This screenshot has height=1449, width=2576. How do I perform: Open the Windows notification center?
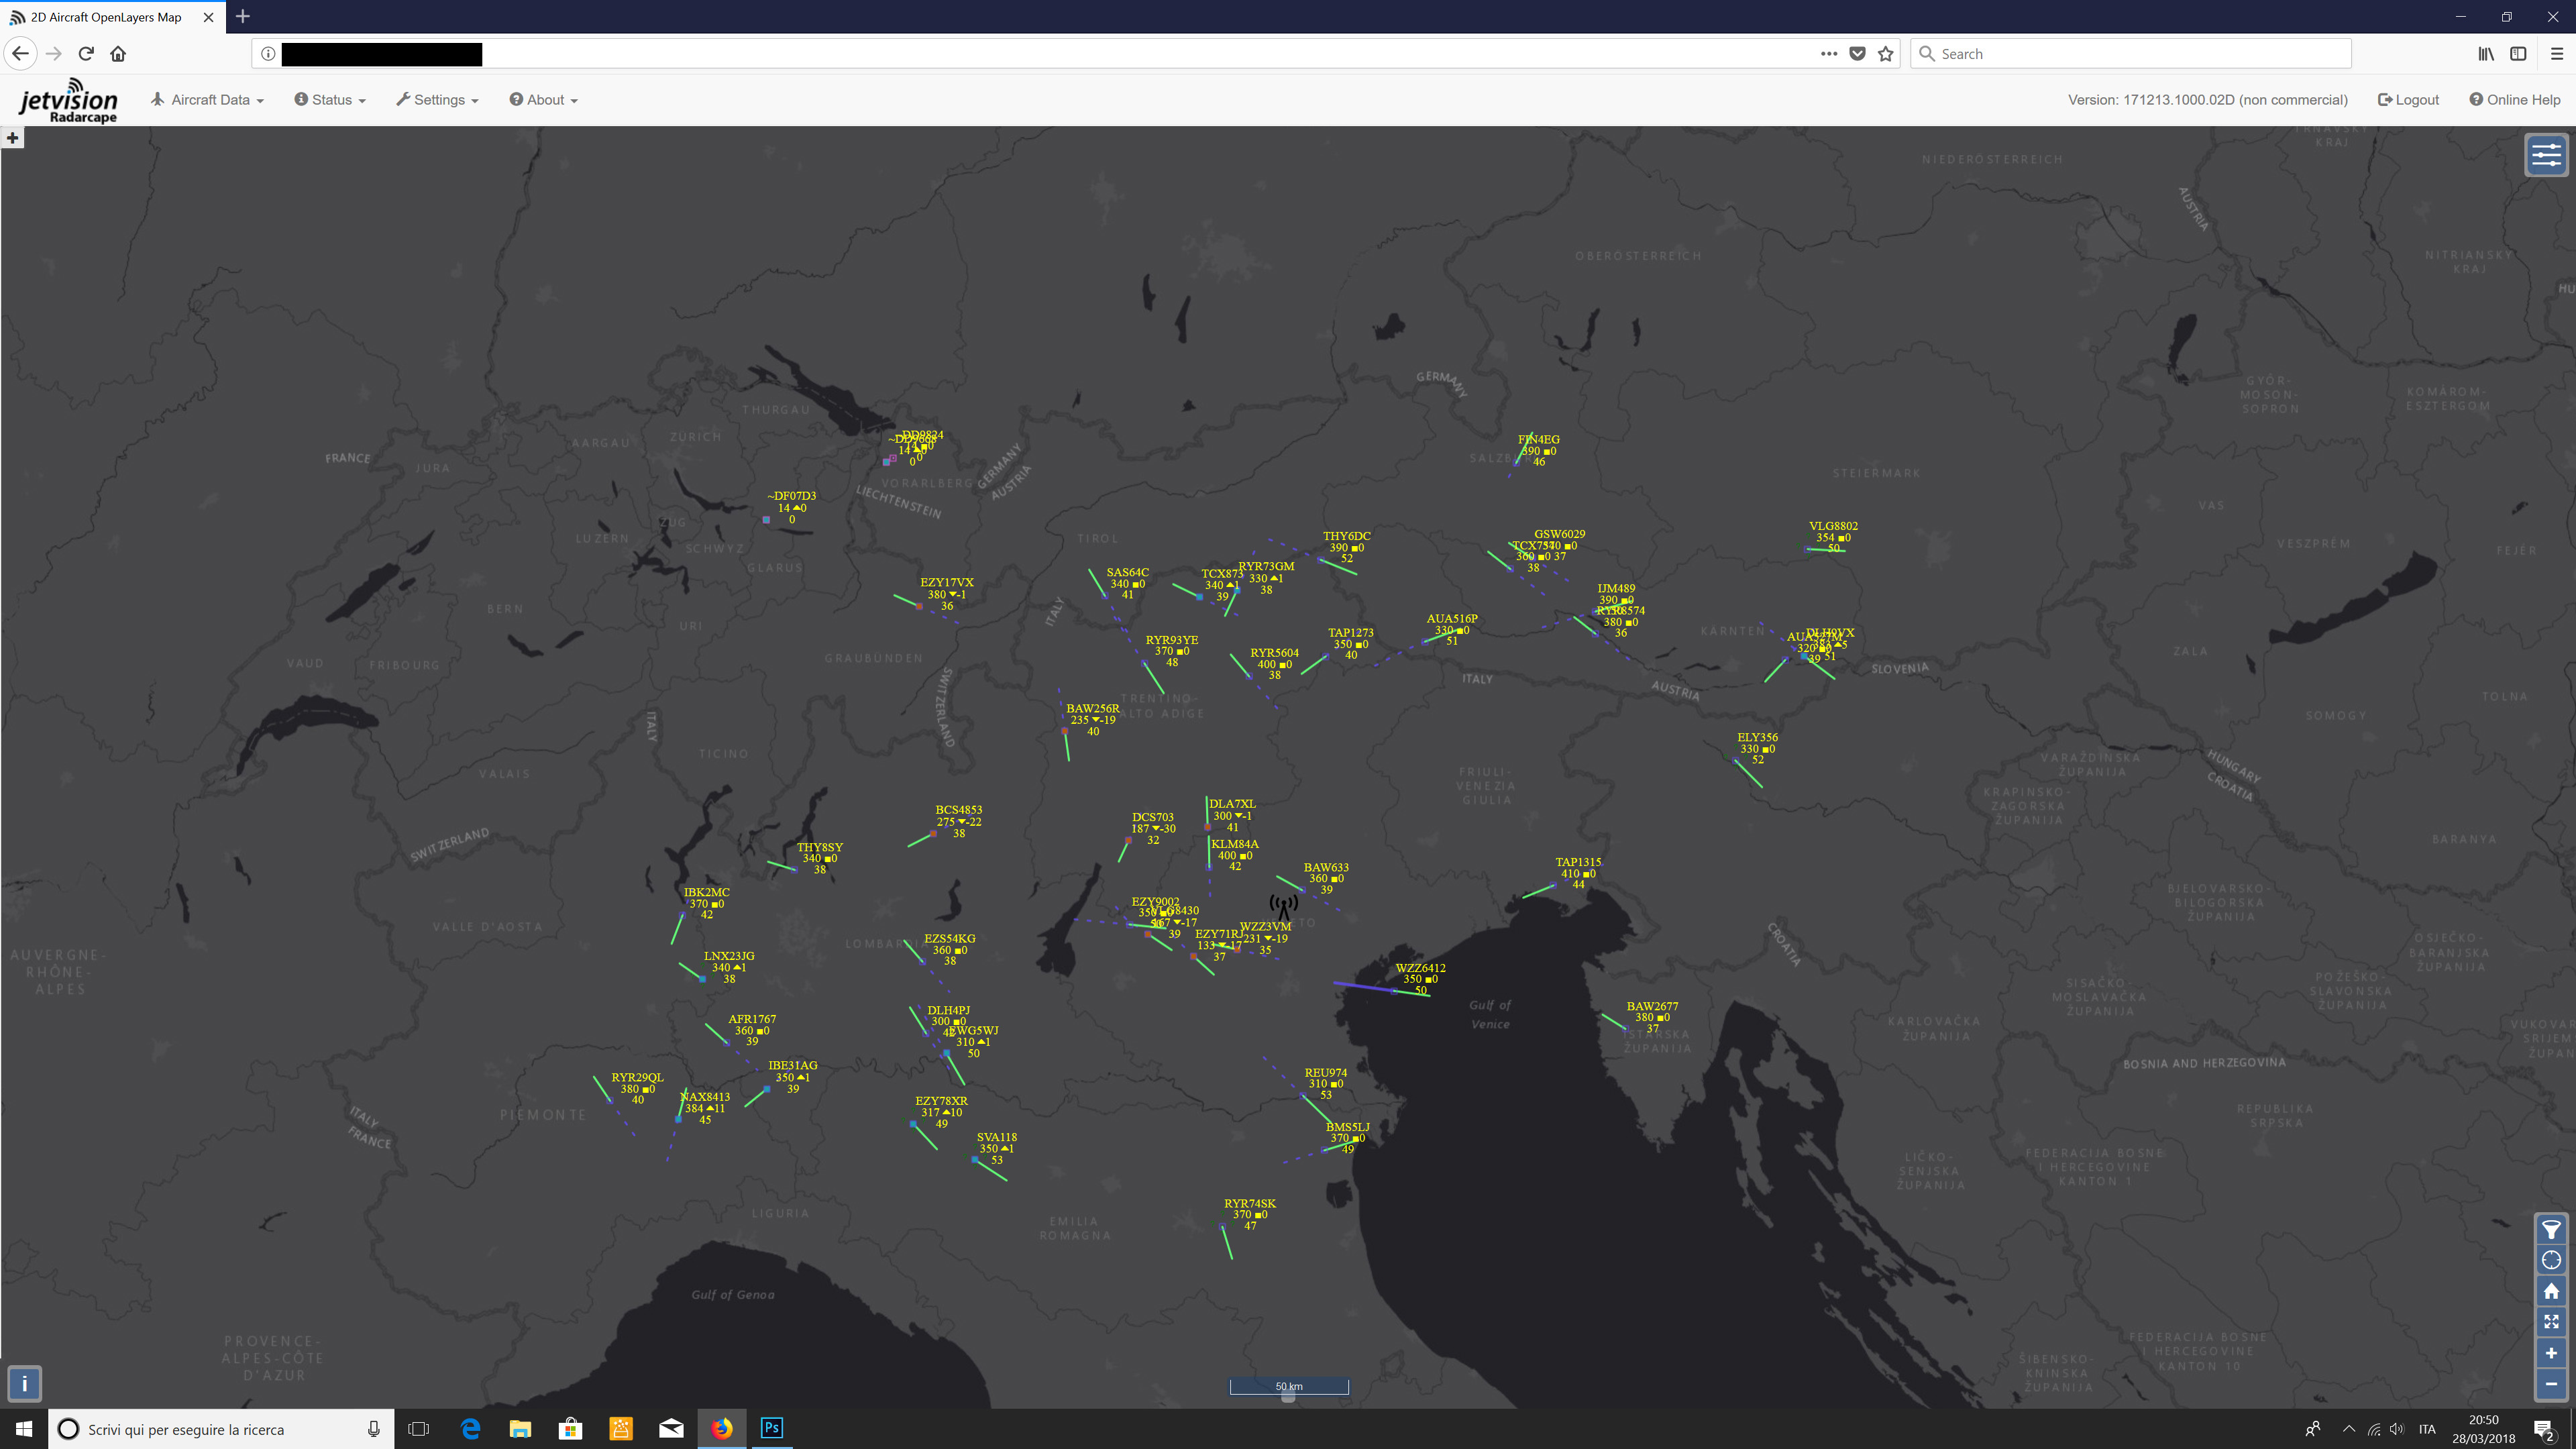(2544, 1429)
